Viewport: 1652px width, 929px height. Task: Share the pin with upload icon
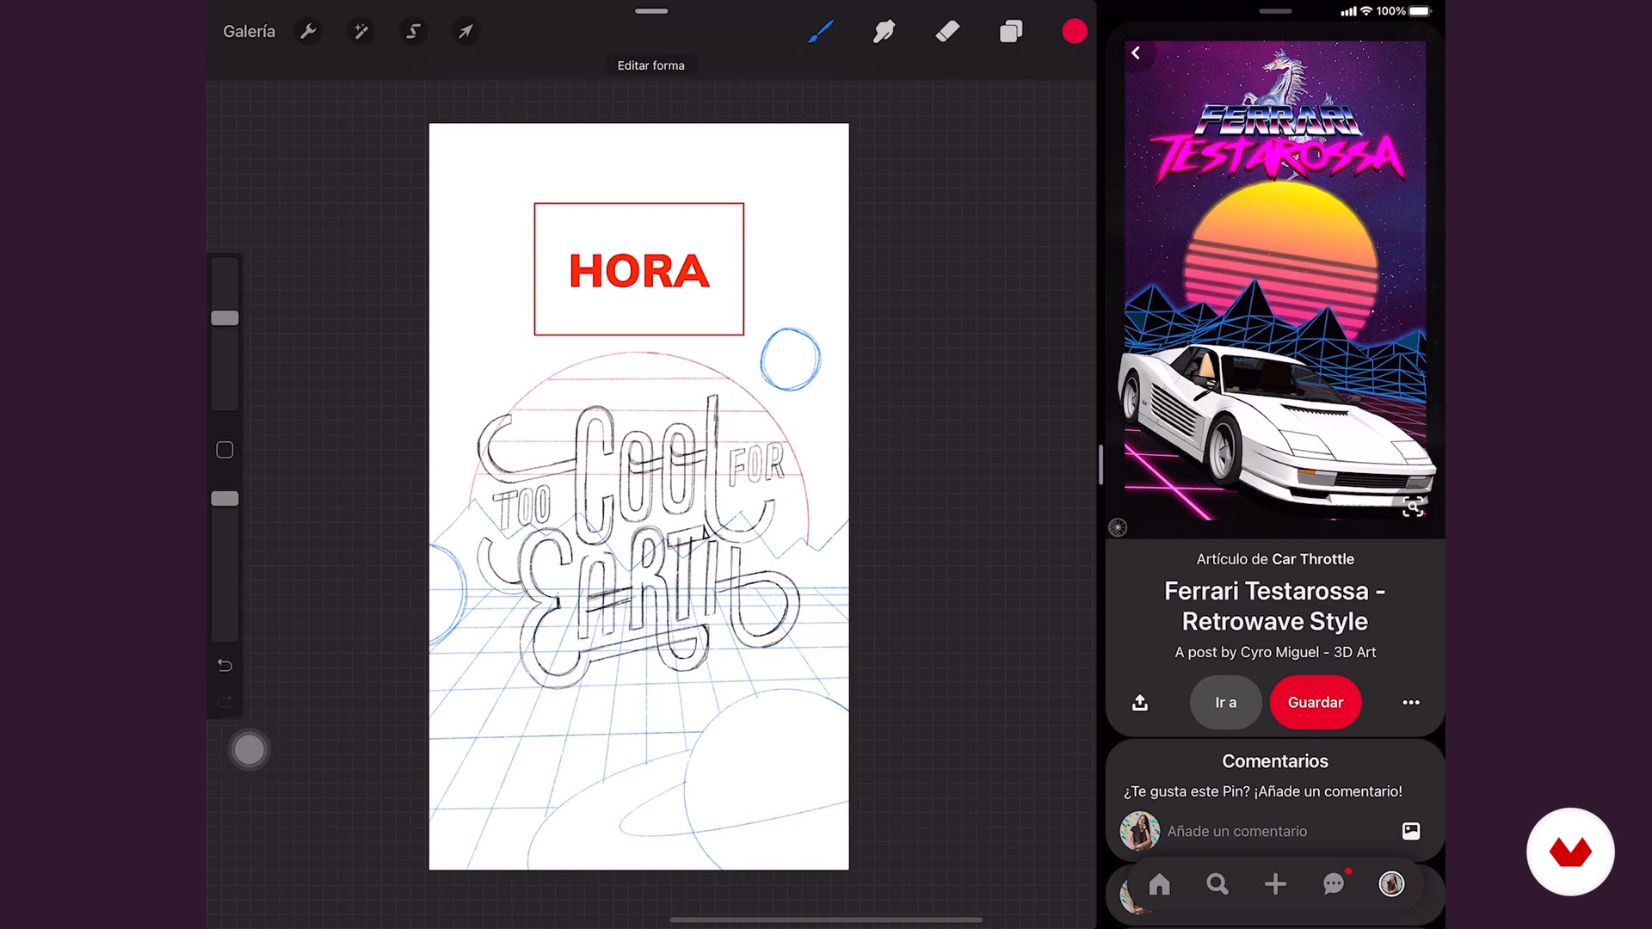tap(1140, 703)
